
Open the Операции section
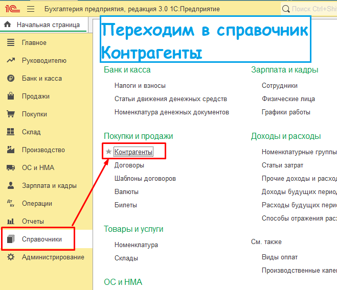click(x=37, y=203)
